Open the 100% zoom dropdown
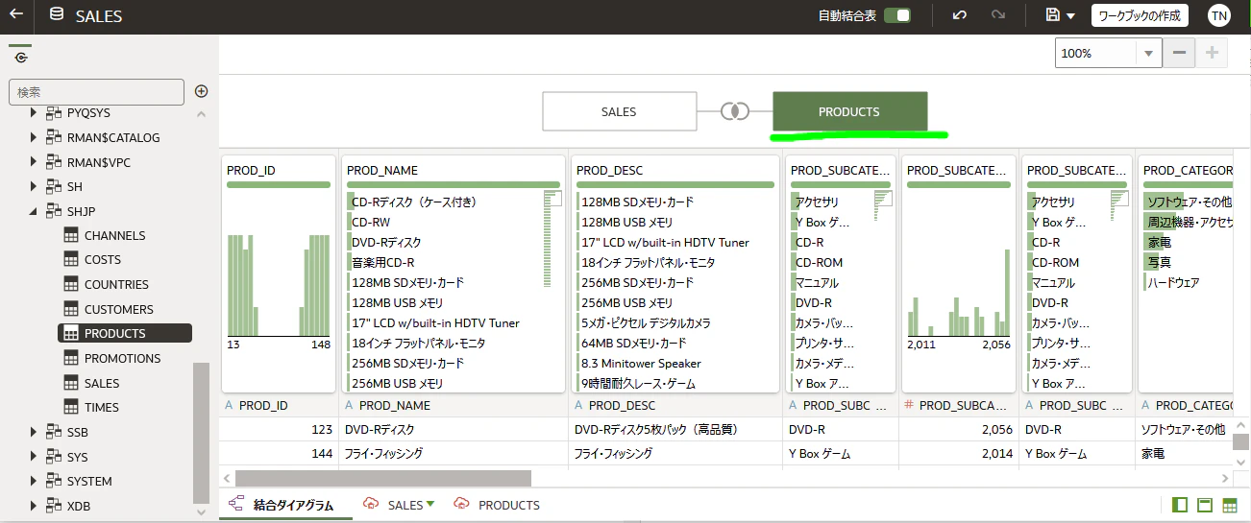The height and width of the screenshot is (523, 1251). [1148, 53]
